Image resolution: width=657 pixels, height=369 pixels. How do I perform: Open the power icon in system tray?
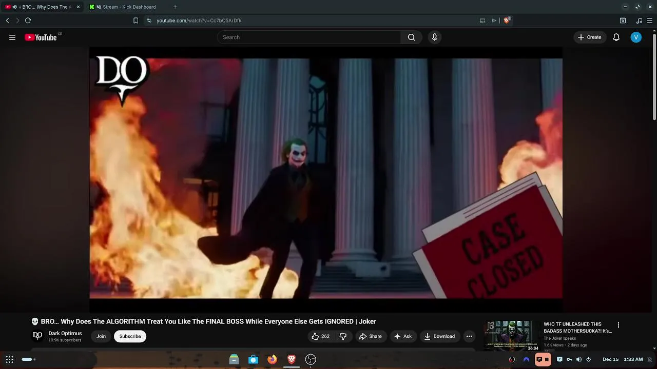point(588,359)
